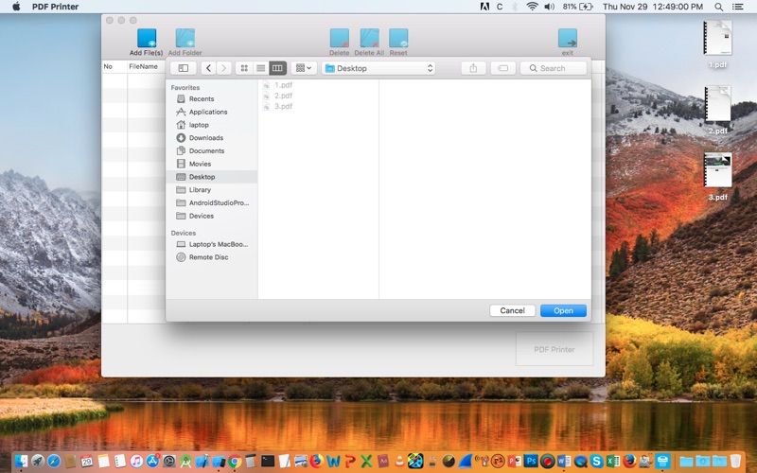Switch to list view
757x473 pixels.
pos(261,68)
